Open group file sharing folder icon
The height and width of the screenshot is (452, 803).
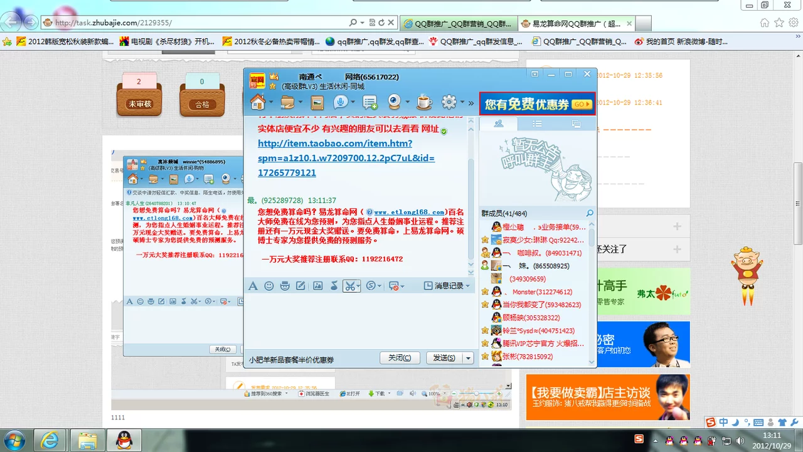tap(287, 102)
